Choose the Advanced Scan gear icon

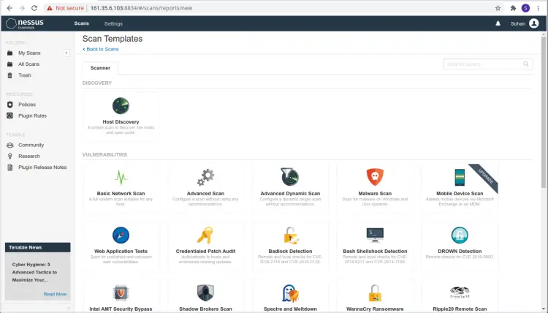pos(206,176)
